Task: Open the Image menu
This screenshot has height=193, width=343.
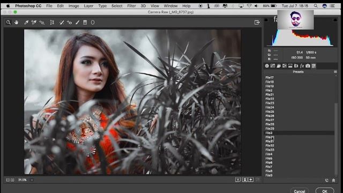Action: coord(74,6)
